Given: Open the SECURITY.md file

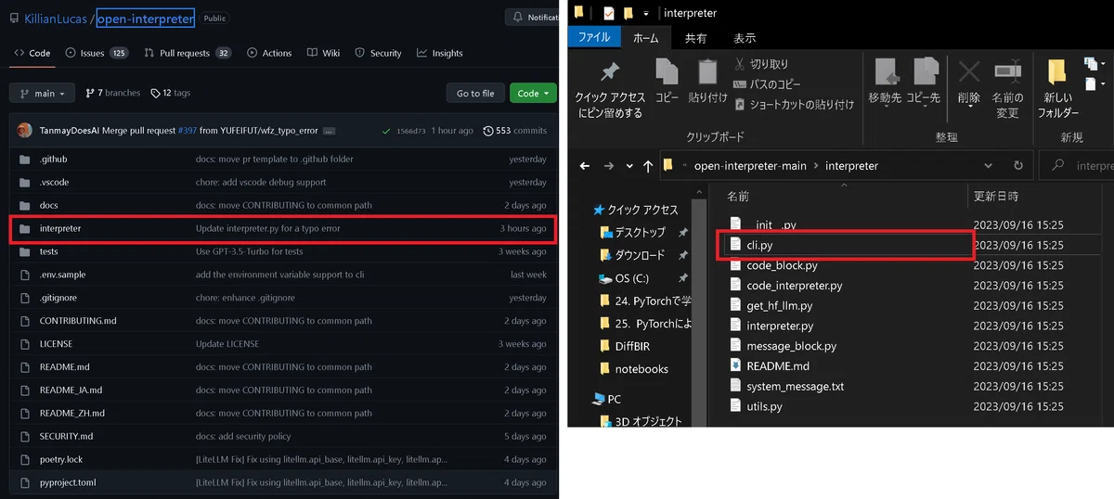Looking at the screenshot, I should pyautogui.click(x=66, y=436).
